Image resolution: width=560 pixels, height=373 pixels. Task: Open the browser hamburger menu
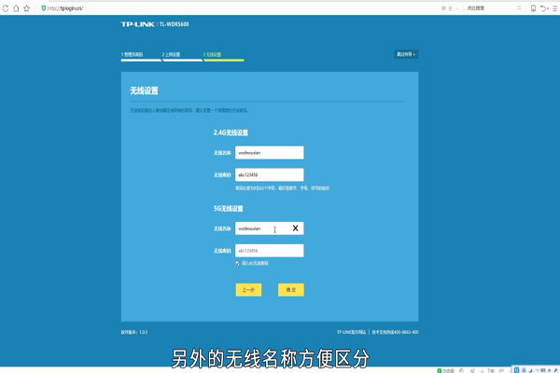coord(555,8)
